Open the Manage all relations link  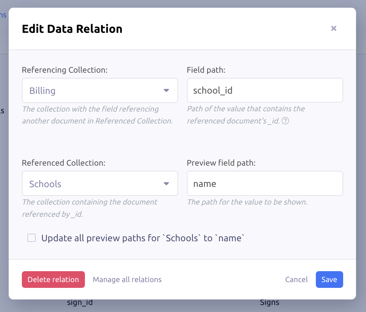[127, 280]
